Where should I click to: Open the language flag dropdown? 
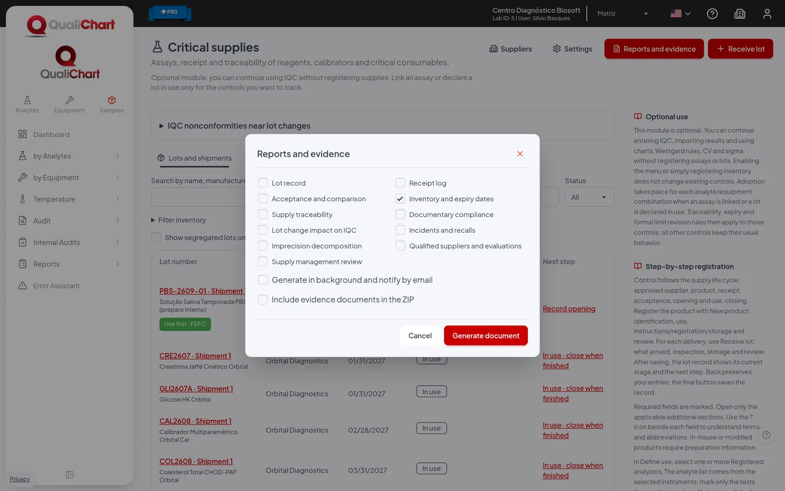click(680, 14)
